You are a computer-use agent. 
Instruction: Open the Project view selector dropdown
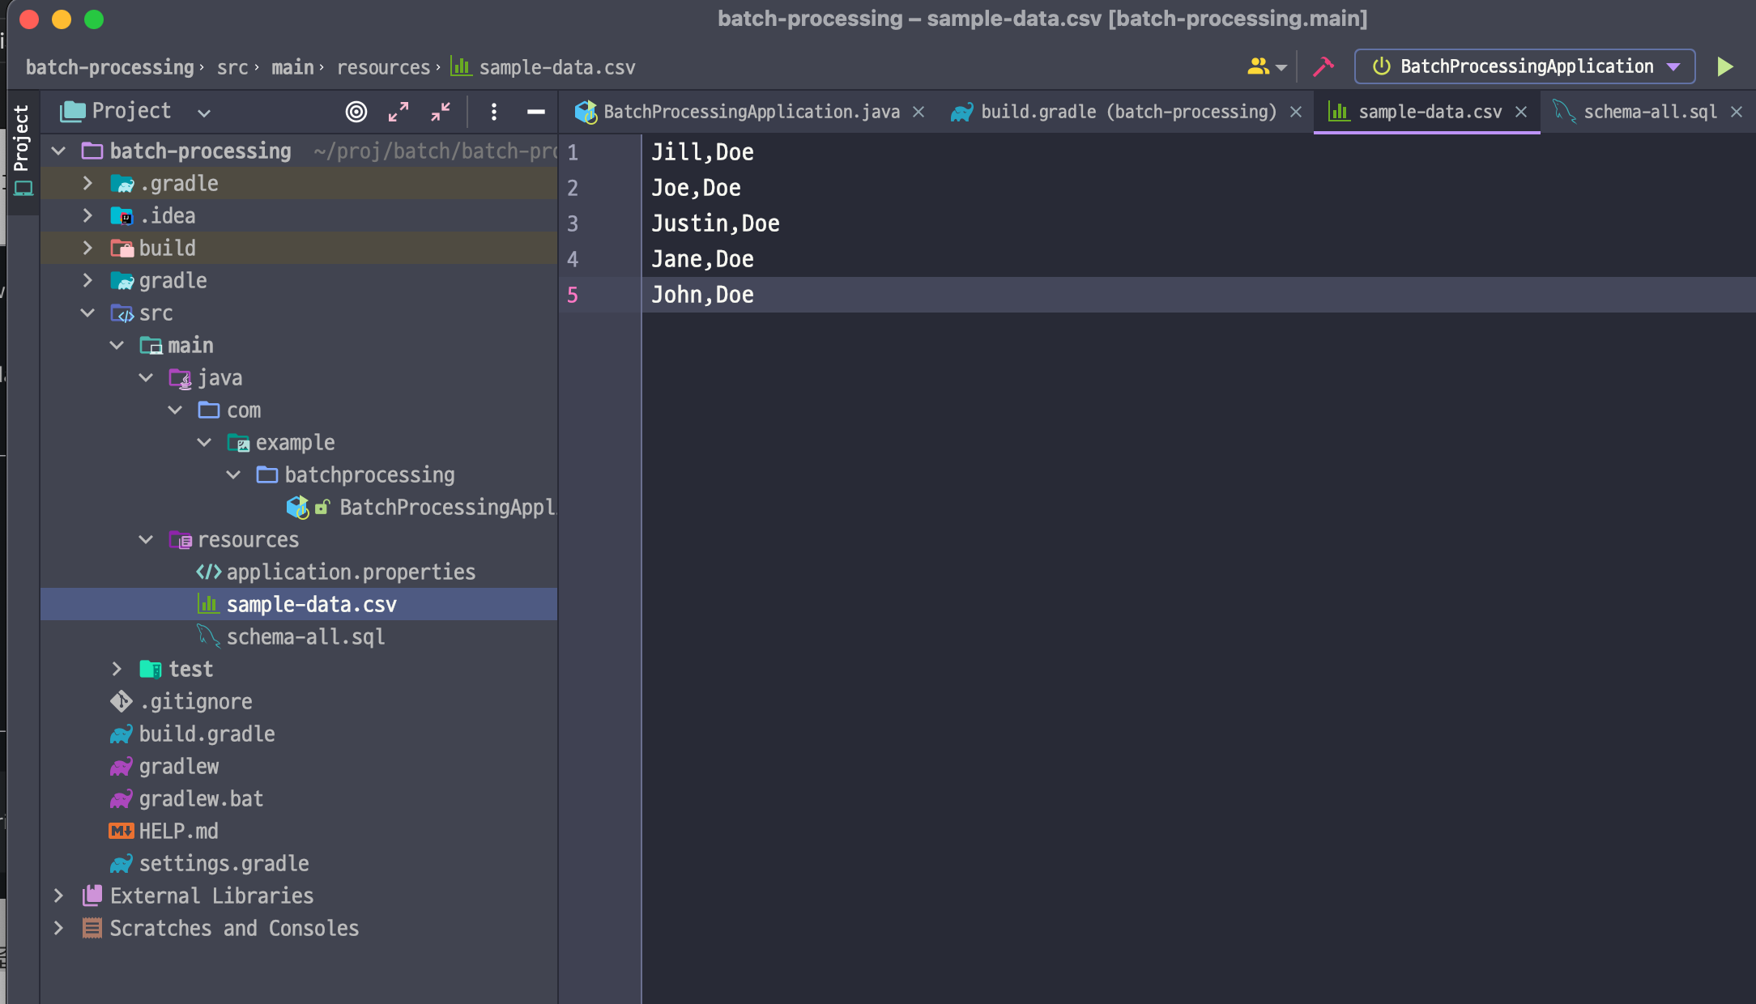[204, 113]
